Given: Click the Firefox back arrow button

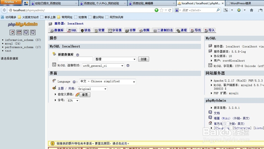Looking at the screenshot, I should tap(4, 10).
